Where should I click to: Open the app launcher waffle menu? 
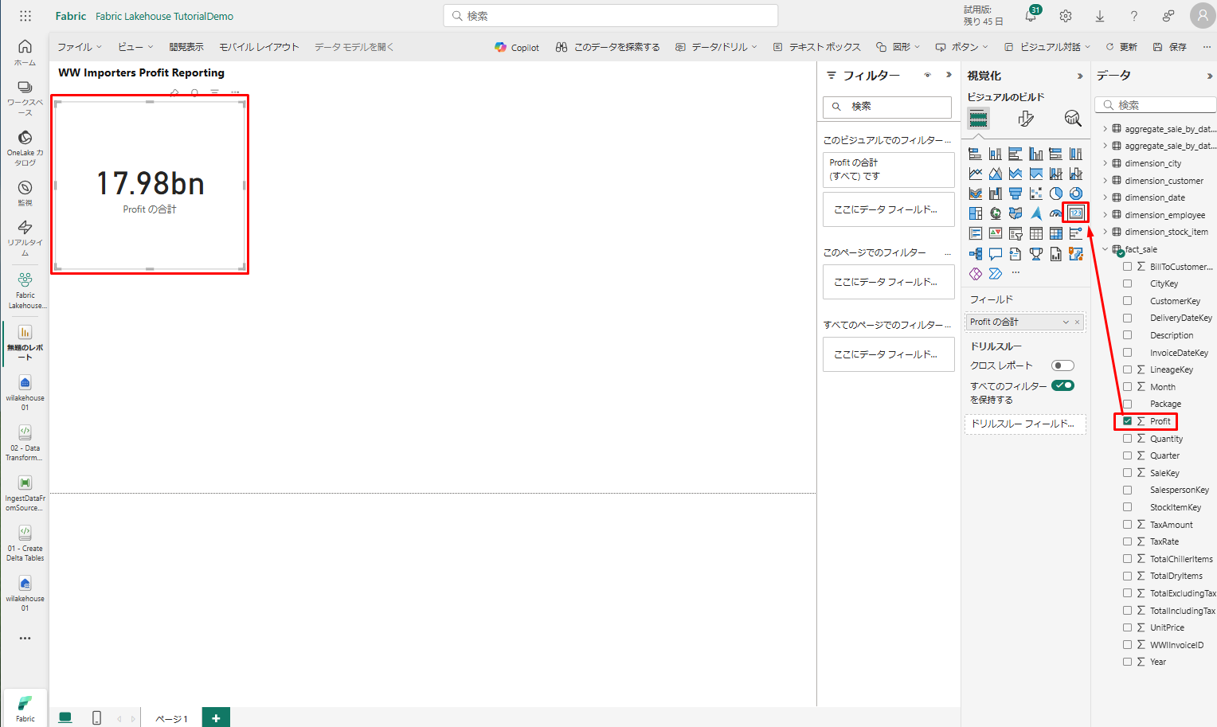tap(25, 16)
